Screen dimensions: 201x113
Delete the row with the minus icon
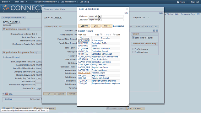click(x=157, y=30)
